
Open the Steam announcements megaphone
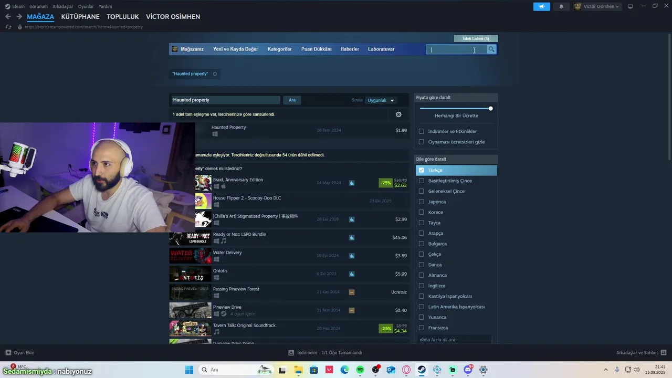(541, 6)
